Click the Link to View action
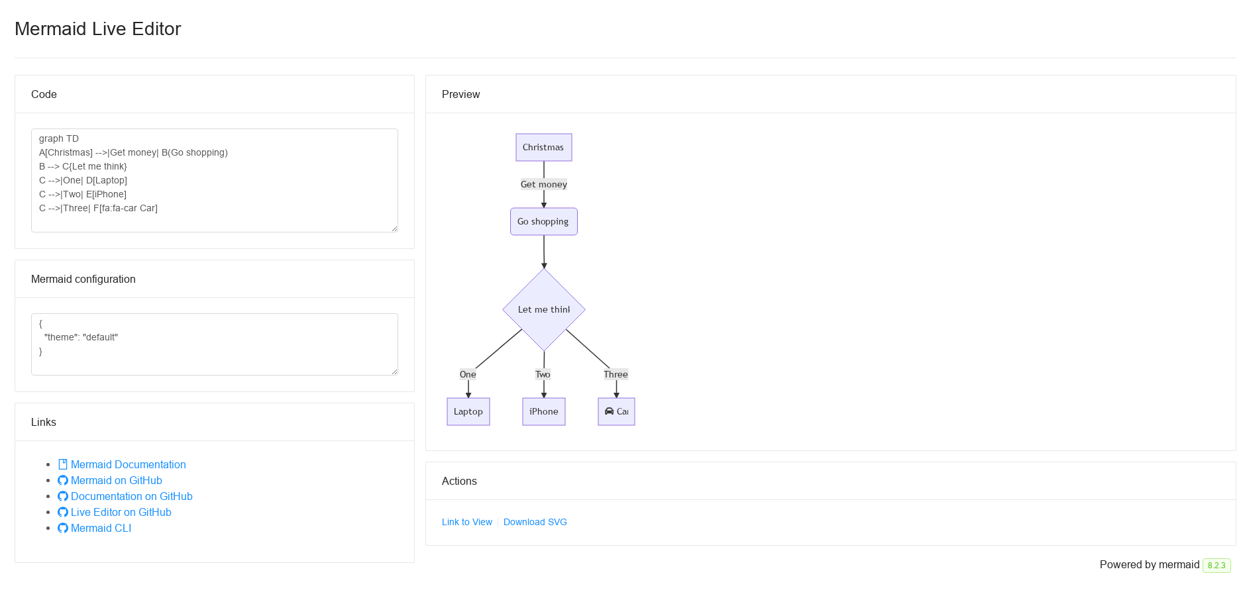The width and height of the screenshot is (1243, 606). tap(466, 522)
